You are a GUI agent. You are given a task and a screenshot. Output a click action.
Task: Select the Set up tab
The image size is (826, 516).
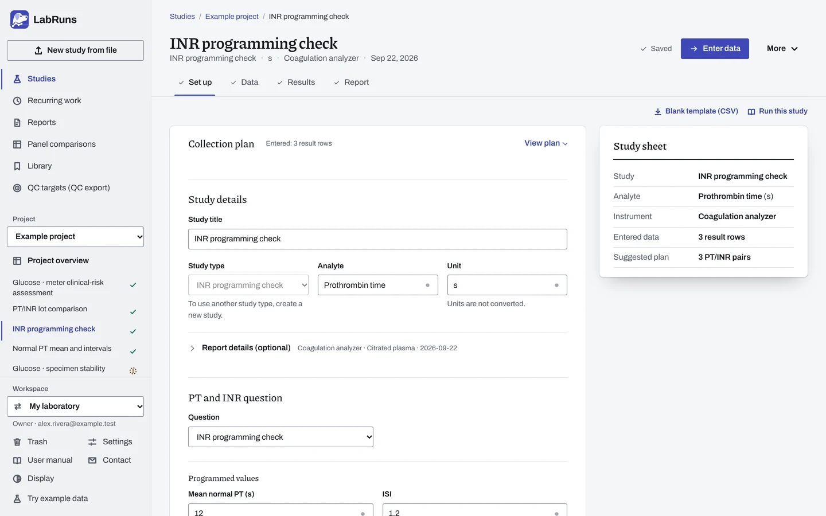coord(195,83)
